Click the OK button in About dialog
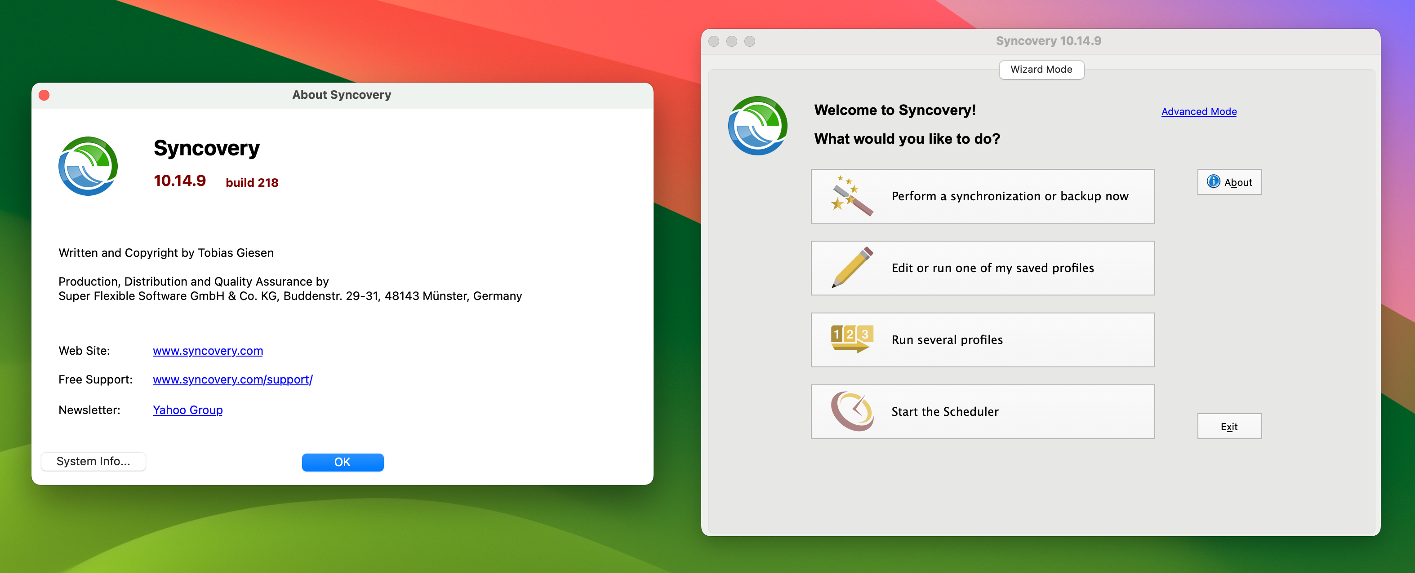The height and width of the screenshot is (573, 1415). click(343, 461)
